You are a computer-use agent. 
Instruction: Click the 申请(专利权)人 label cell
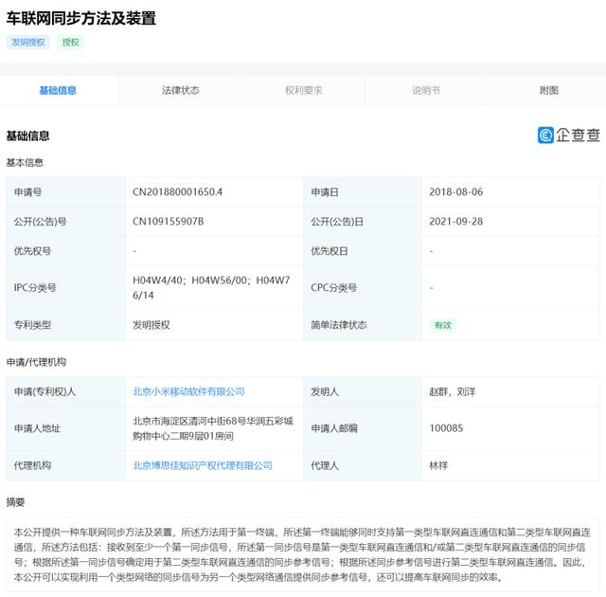[65, 391]
